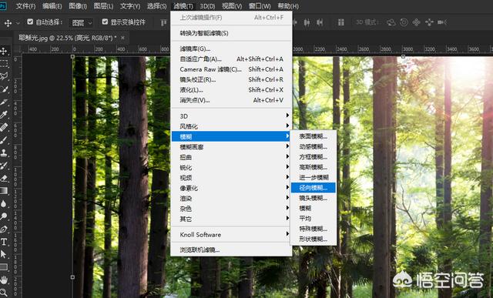Screen dimensions: 493x298
Task: Expand the 像素化 submenu
Action: [x=231, y=189]
